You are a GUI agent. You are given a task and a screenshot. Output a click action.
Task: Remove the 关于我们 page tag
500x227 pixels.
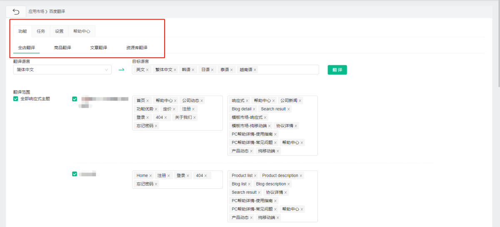click(x=194, y=118)
